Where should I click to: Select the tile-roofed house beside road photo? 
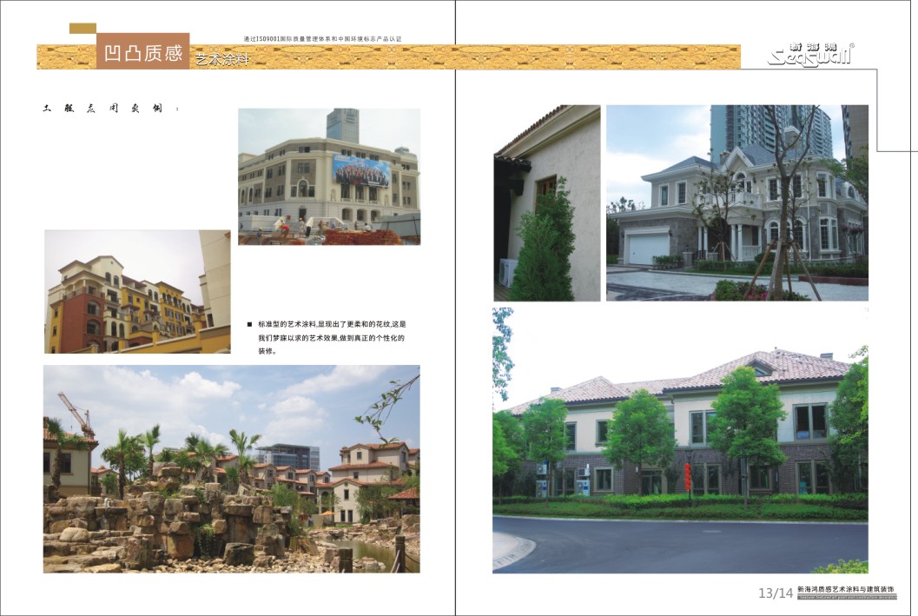click(679, 439)
